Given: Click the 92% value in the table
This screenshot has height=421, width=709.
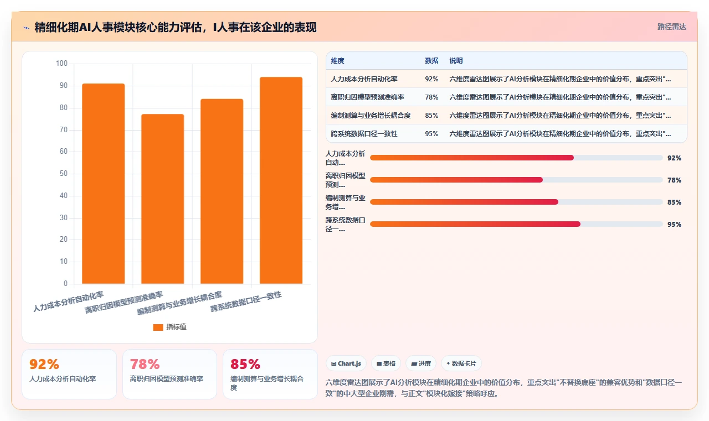Looking at the screenshot, I should (x=431, y=79).
